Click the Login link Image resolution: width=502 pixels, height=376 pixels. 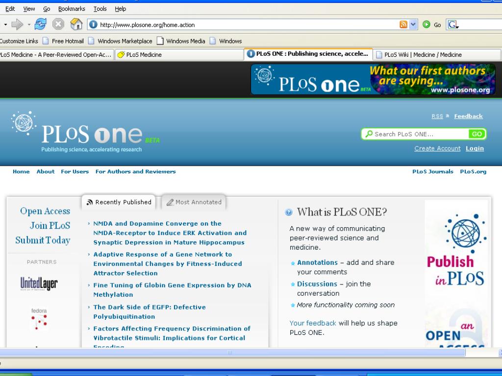[x=475, y=148]
